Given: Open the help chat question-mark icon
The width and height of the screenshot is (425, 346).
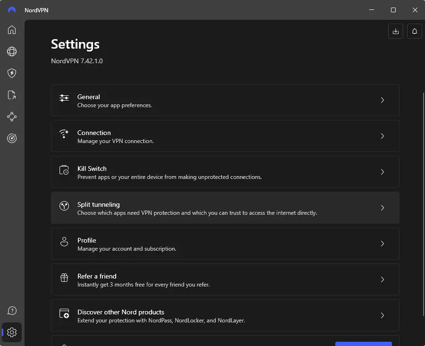Looking at the screenshot, I should [x=12, y=311].
